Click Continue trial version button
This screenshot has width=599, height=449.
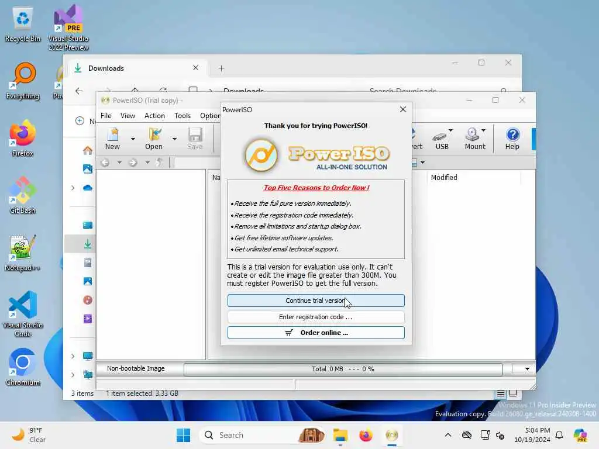point(315,301)
